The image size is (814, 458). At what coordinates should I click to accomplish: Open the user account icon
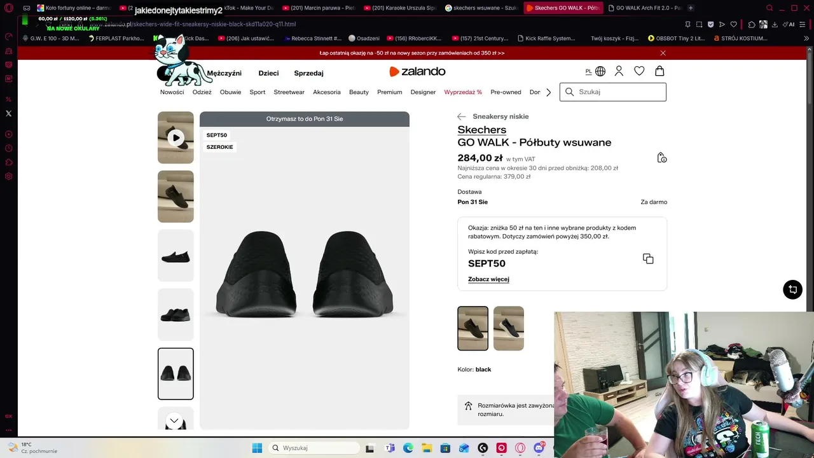(x=619, y=71)
